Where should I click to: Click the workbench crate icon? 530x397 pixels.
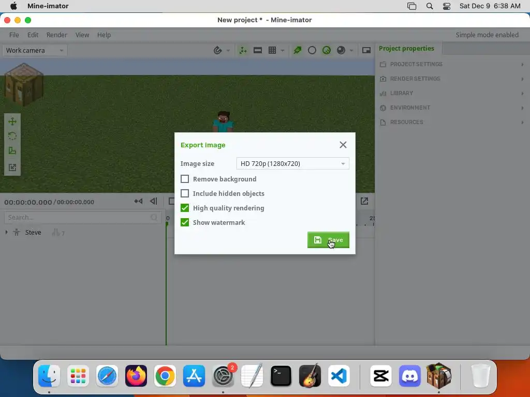[x=23, y=84]
